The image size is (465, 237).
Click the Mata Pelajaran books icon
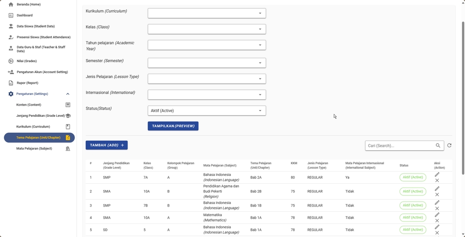click(x=68, y=149)
